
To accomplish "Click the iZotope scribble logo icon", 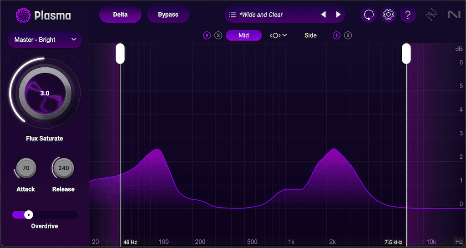I will [432, 15].
